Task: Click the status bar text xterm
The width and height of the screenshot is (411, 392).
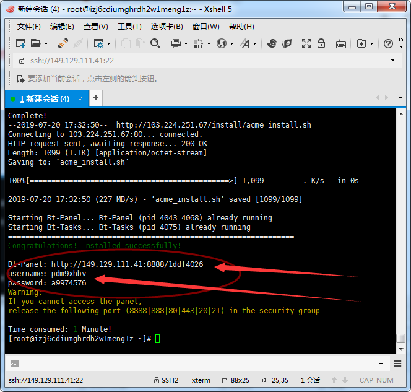Action: click(x=201, y=380)
